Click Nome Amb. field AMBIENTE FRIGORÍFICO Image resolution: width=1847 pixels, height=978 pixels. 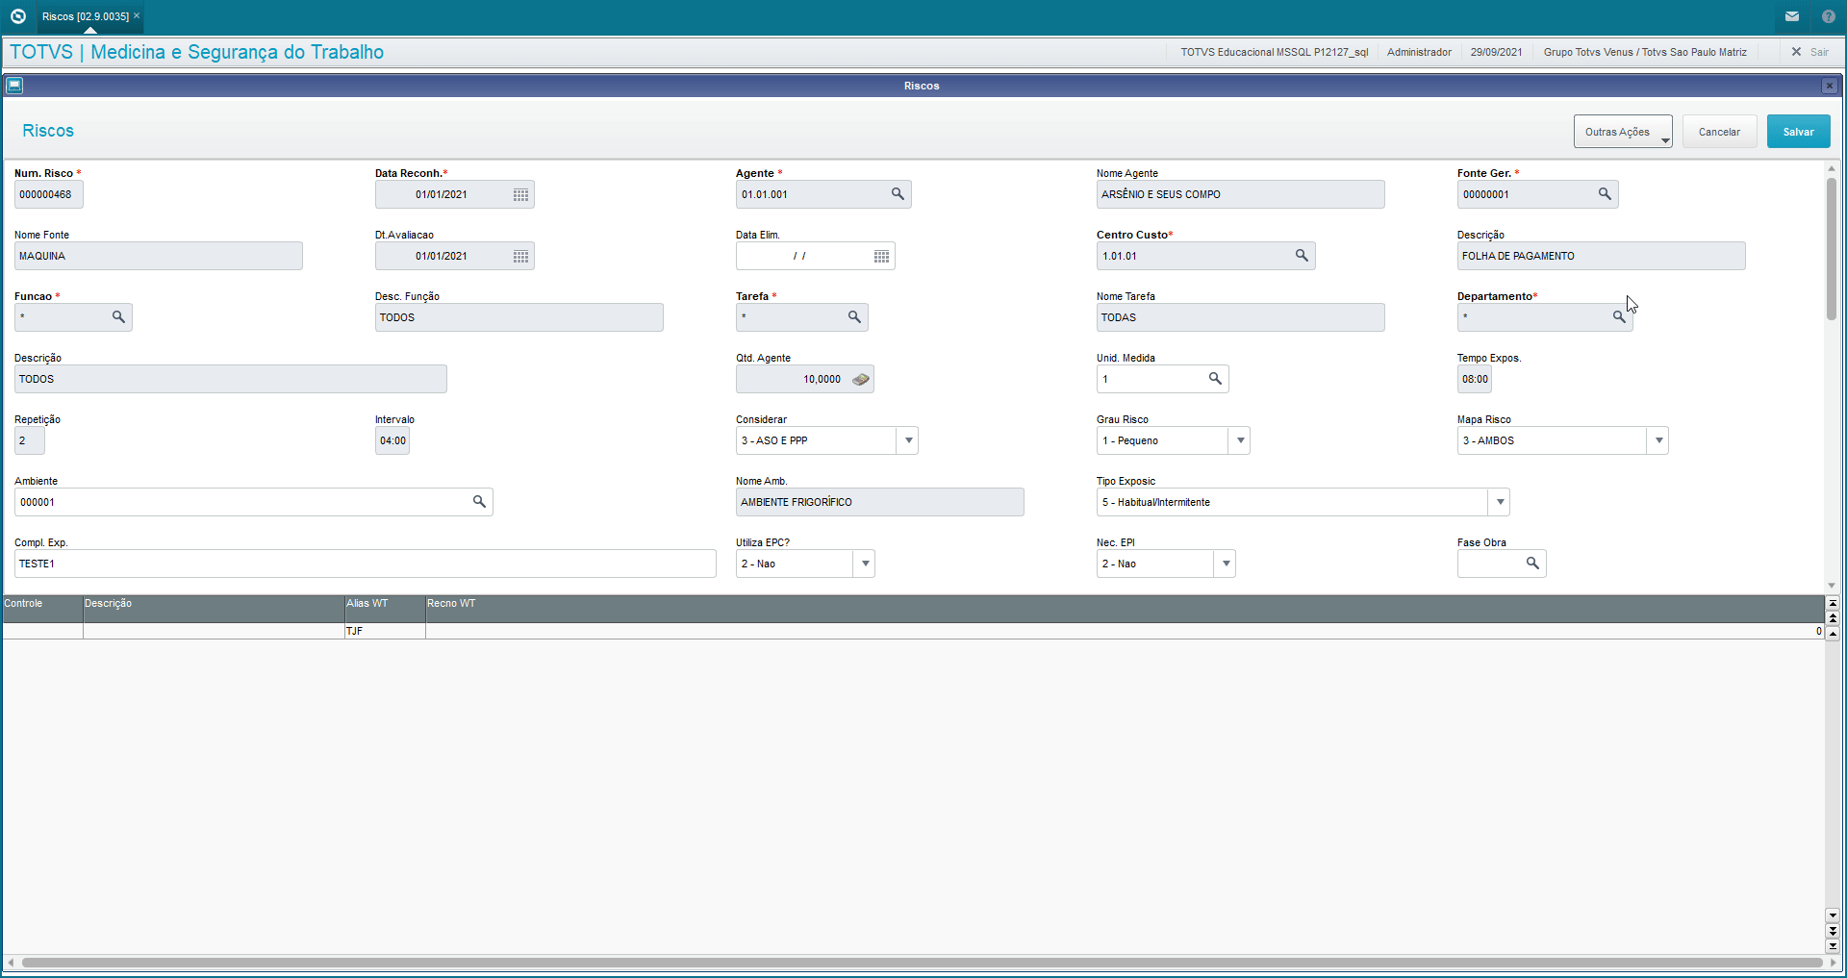click(879, 502)
